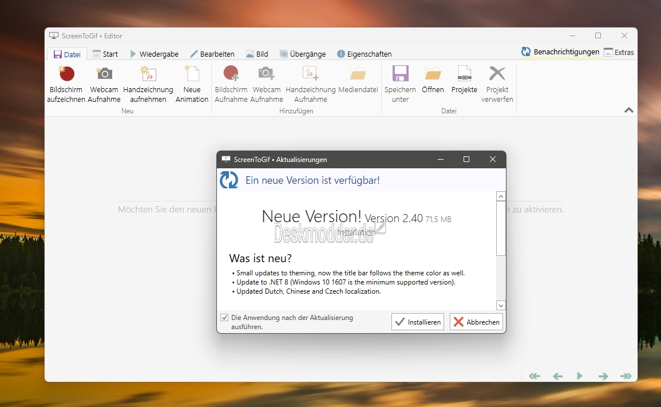Viewport: 661px width, 407px height.
Task: Click the 'Ein neue Version ist verfügbar!' header
Action: click(x=312, y=180)
